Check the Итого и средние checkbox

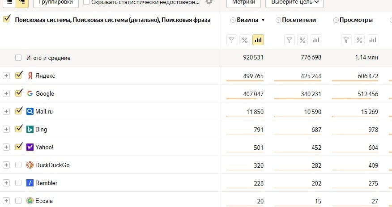[18, 58]
